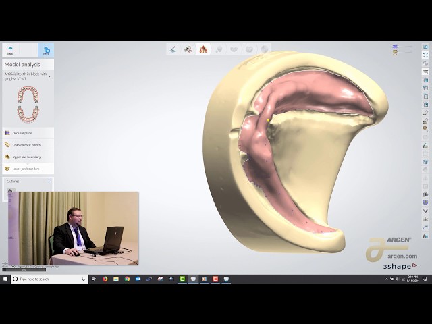Select the fifth workflow step icon in top bar

click(234, 49)
